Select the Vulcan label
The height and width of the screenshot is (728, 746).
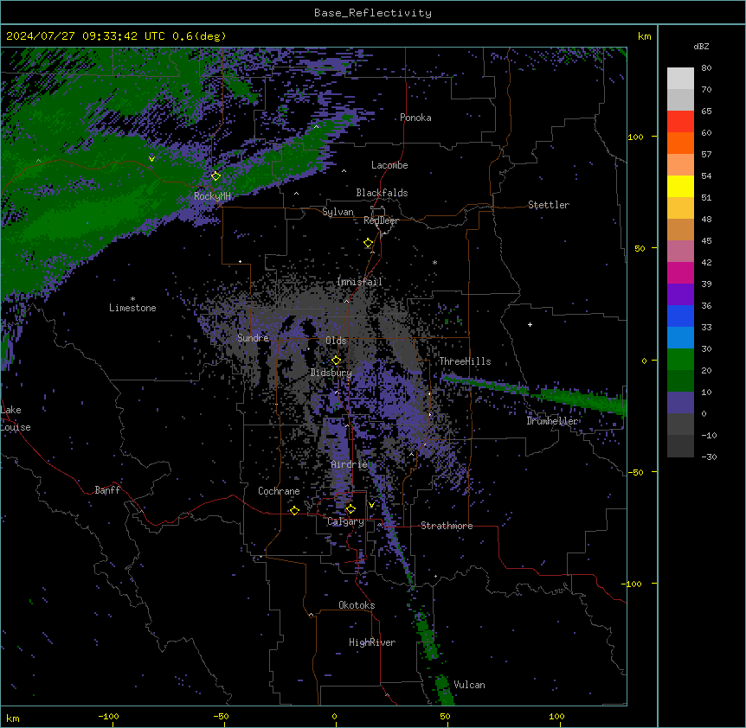pyautogui.click(x=470, y=685)
